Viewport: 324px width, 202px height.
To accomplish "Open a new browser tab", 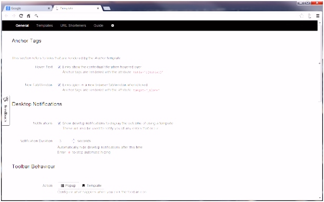I will (107, 8).
